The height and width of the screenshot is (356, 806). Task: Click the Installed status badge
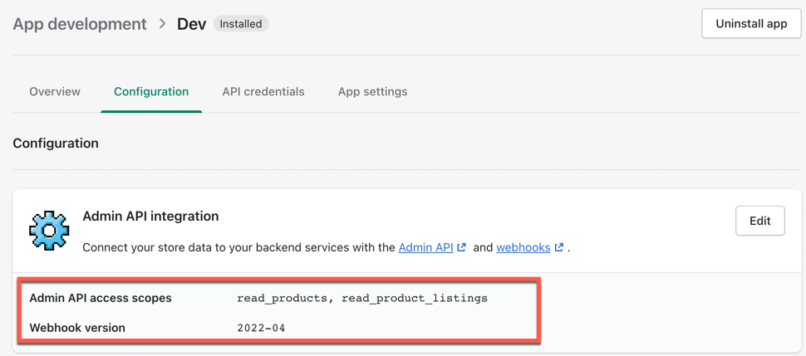tap(241, 24)
